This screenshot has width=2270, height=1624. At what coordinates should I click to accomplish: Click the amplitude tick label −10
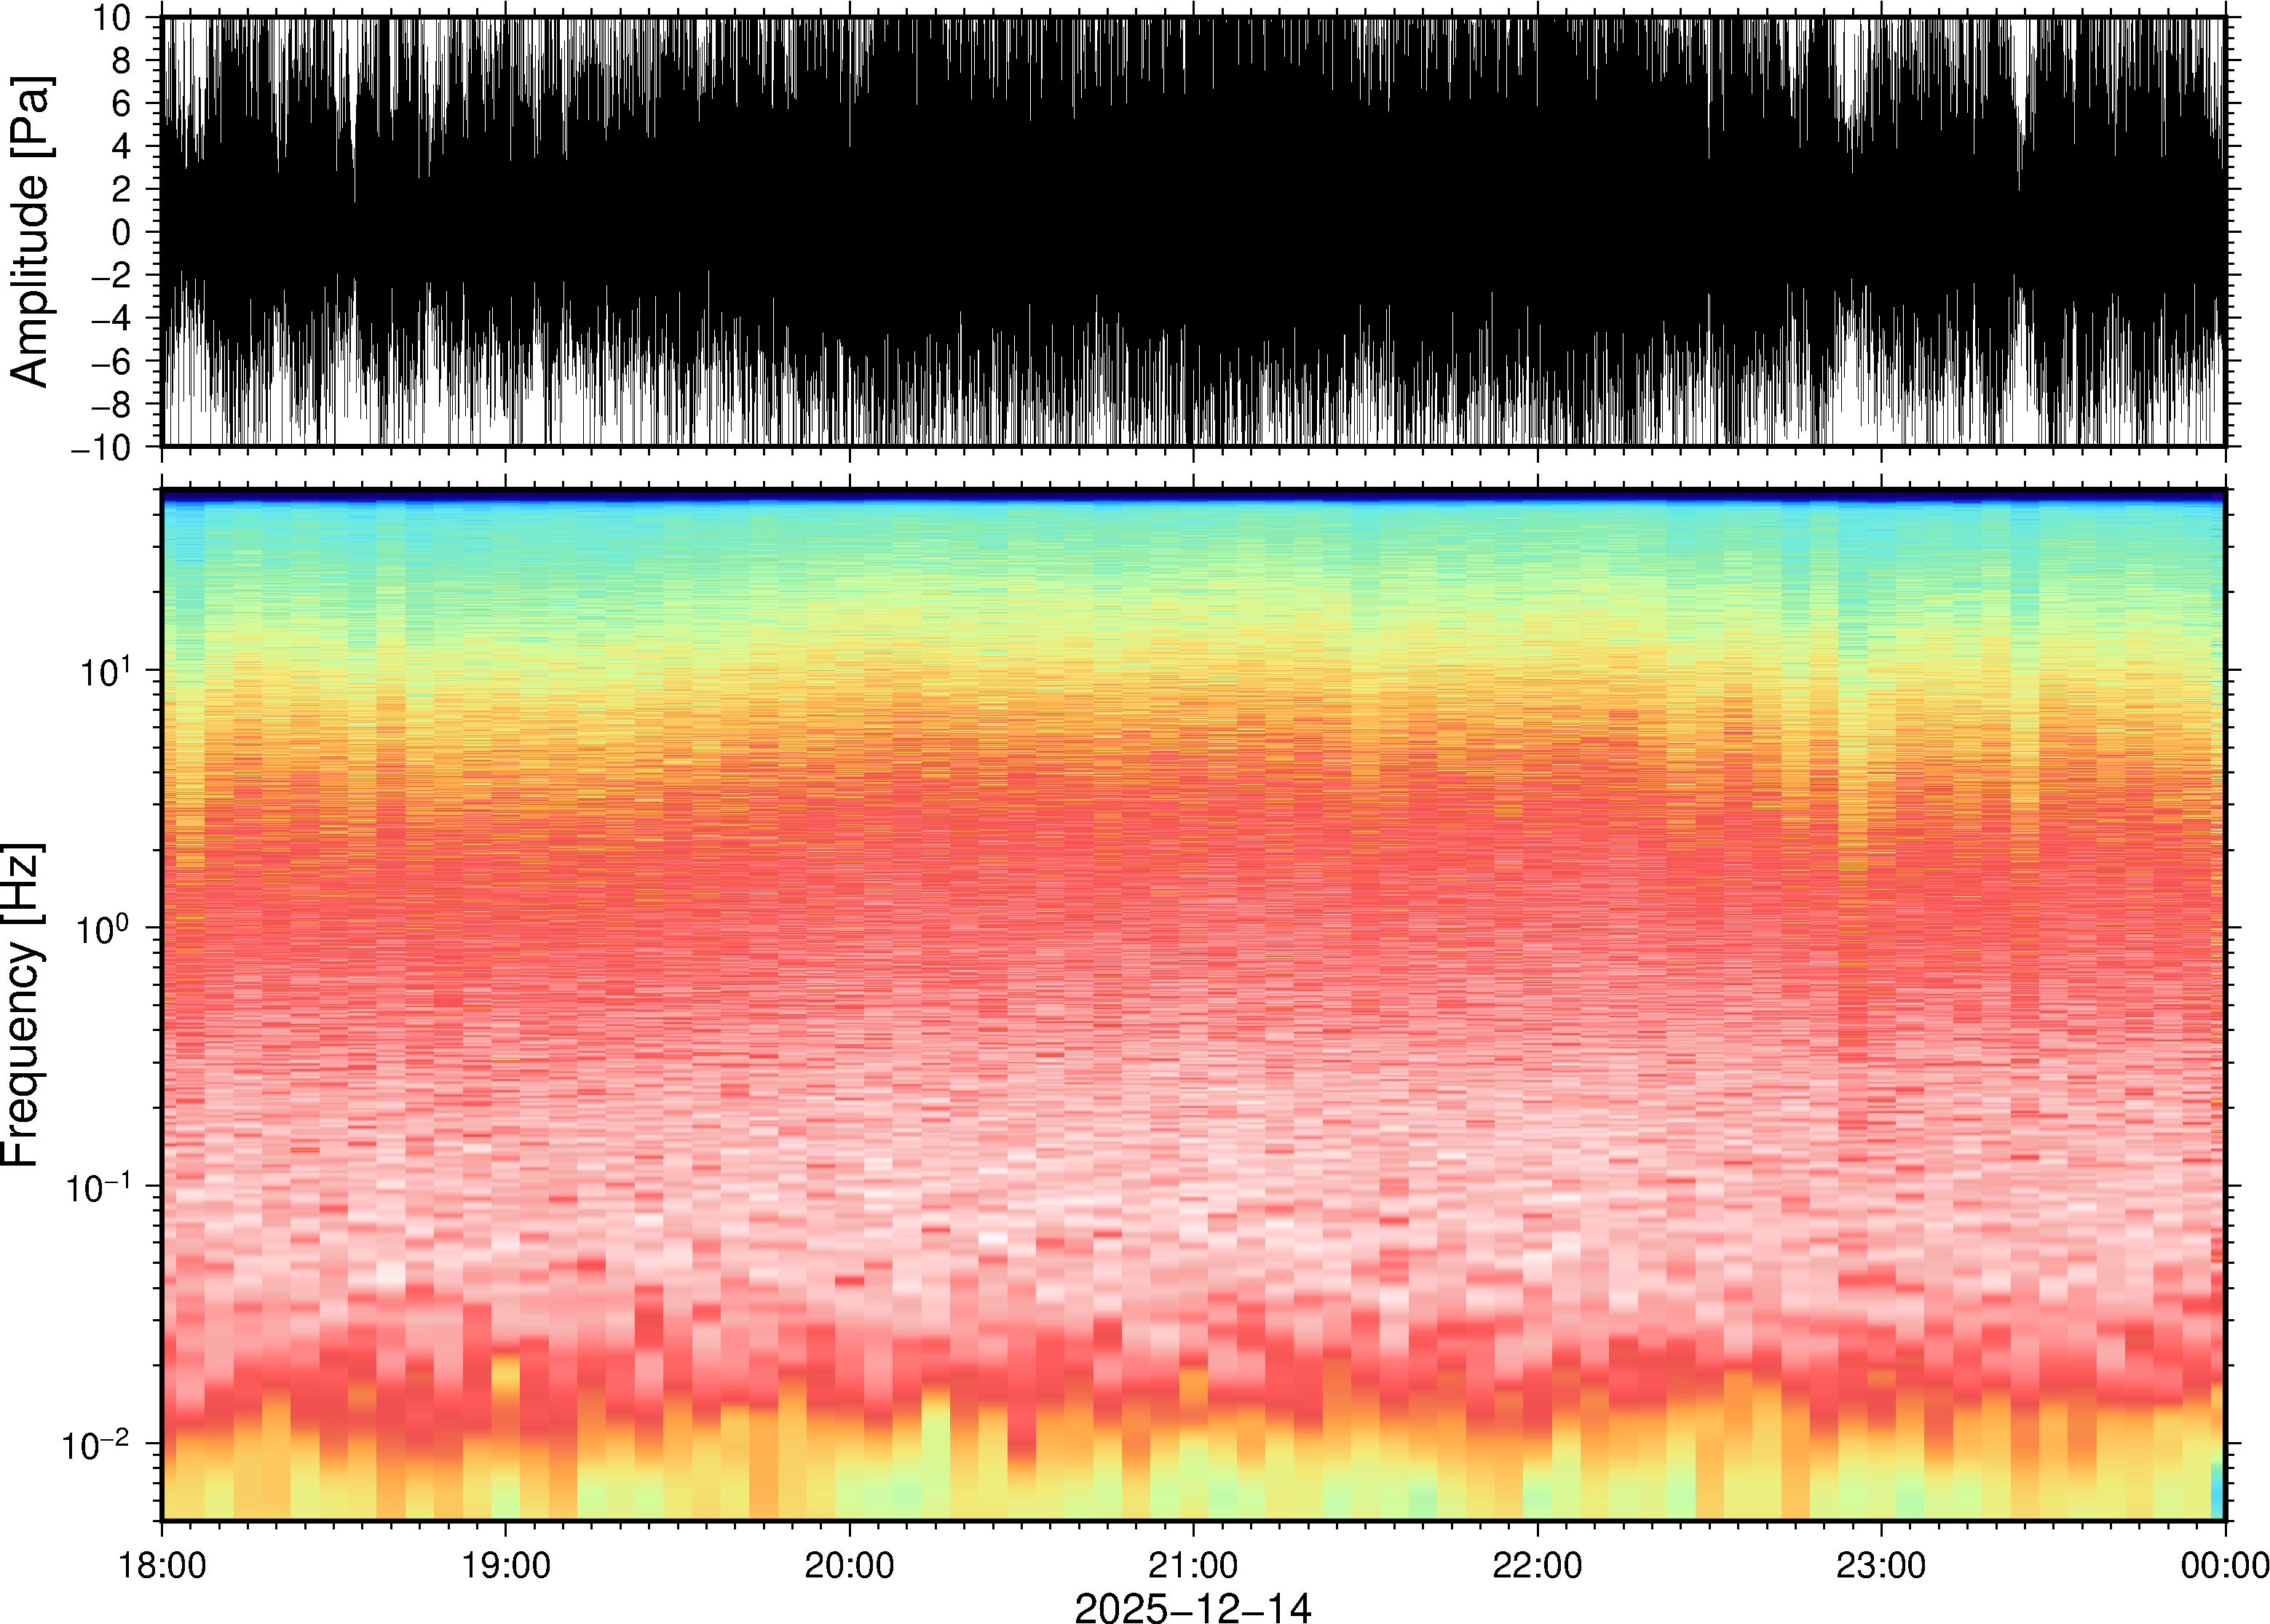(101, 447)
